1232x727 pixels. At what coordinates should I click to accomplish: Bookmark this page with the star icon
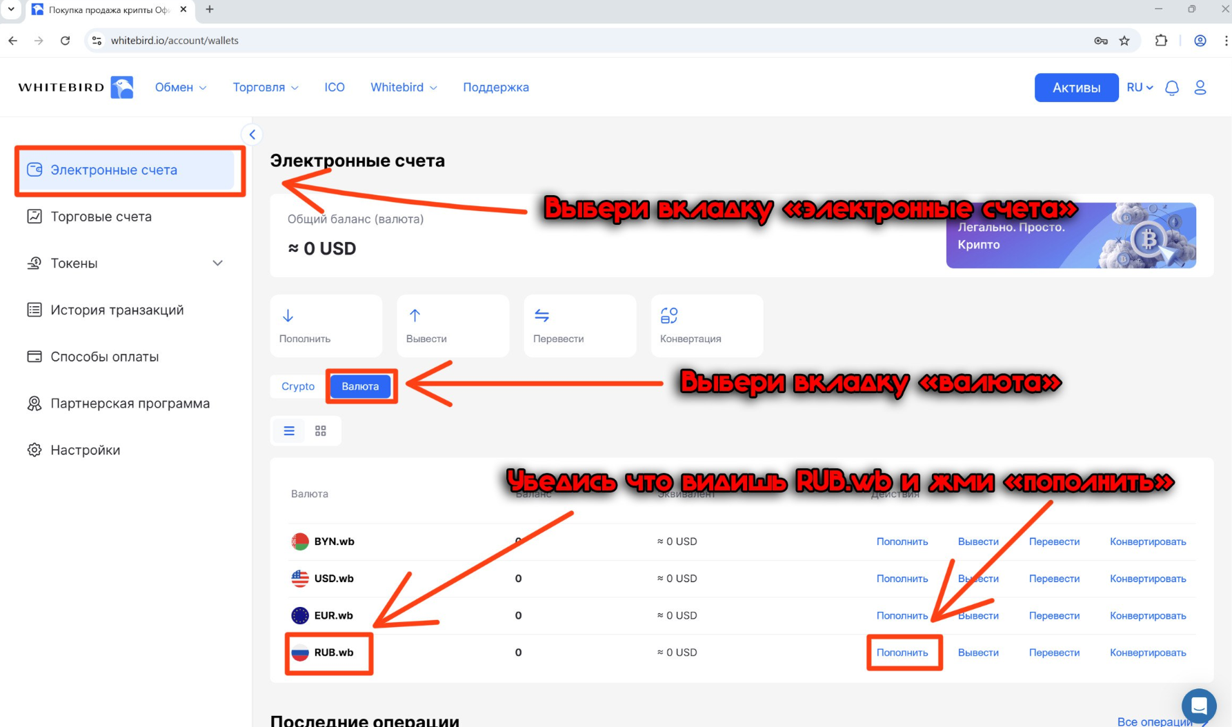pos(1124,41)
